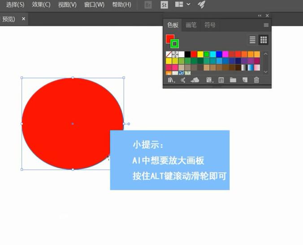This screenshot has width=303, height=245.
Task: Click the text AI中想要放大画板
Action: click(169, 161)
